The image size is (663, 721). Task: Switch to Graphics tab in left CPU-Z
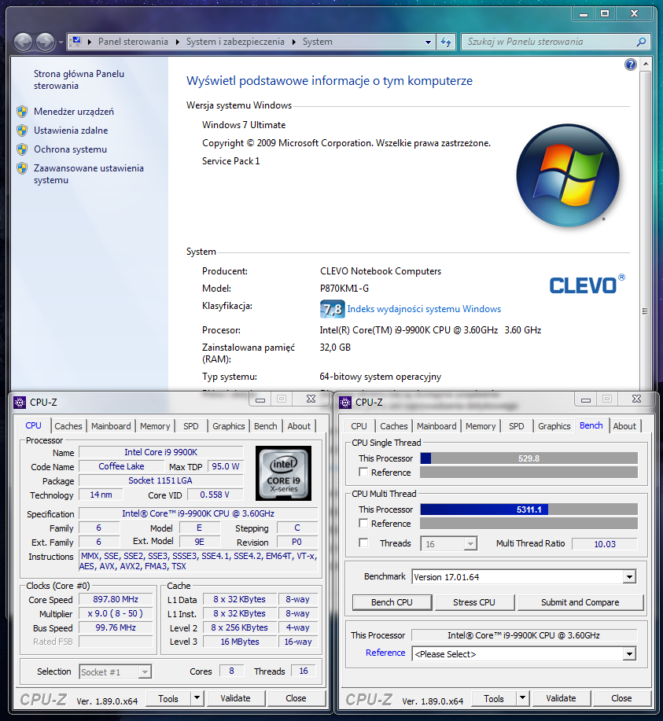pyautogui.click(x=229, y=426)
